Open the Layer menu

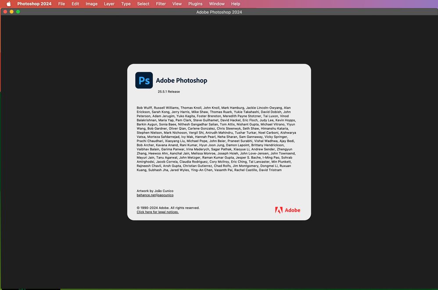click(109, 4)
